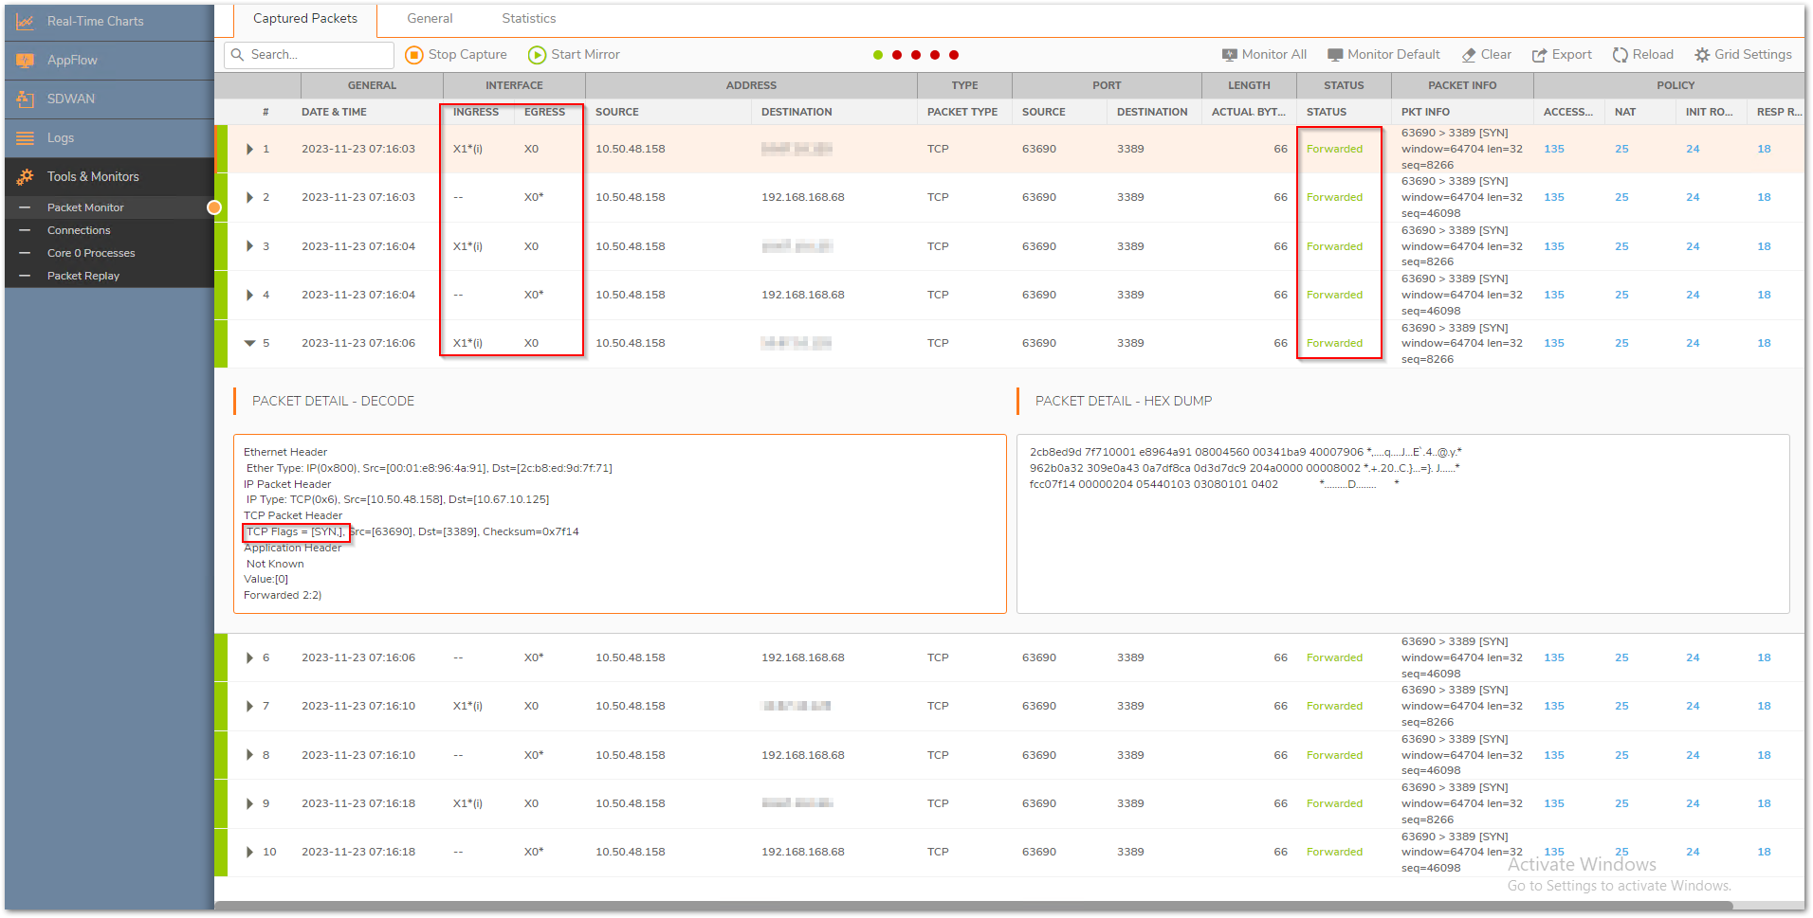Click the Monitor All icon
The image size is (1813, 918).
point(1230,55)
